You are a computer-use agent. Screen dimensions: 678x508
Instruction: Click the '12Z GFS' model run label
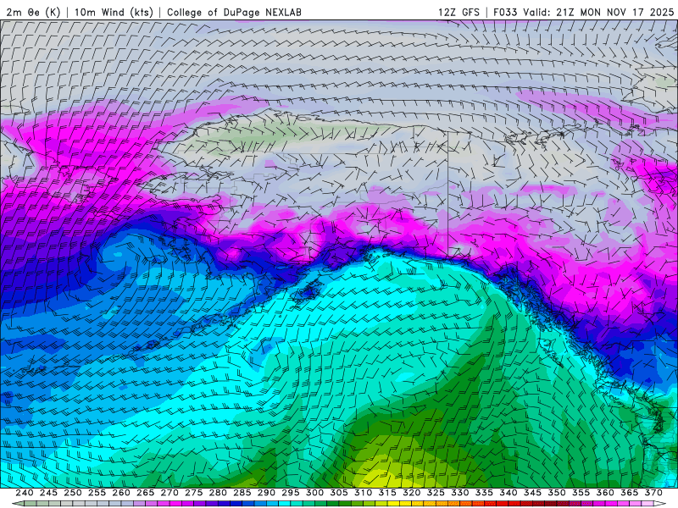pos(458,12)
